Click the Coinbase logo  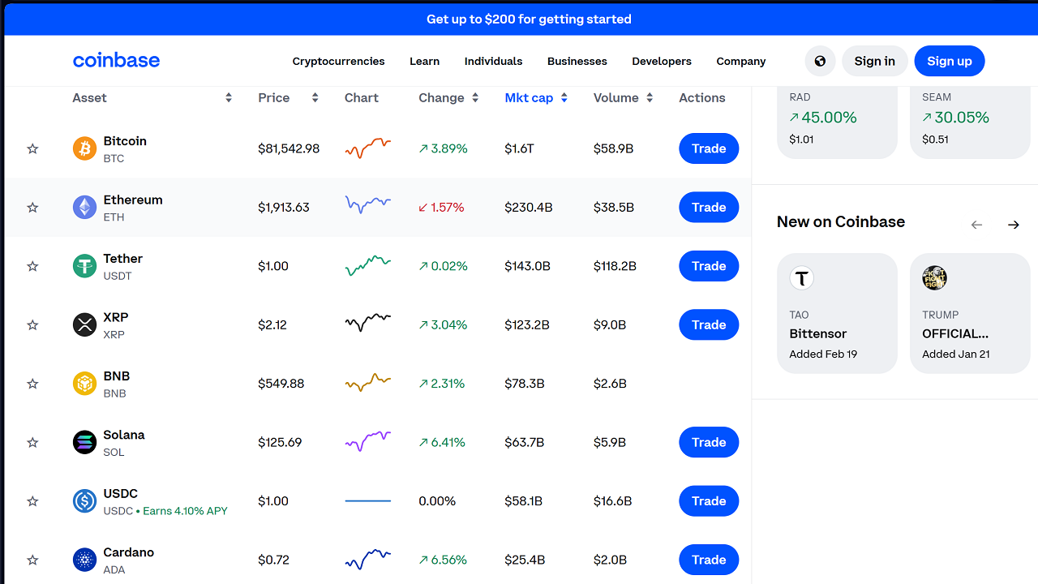tap(116, 61)
